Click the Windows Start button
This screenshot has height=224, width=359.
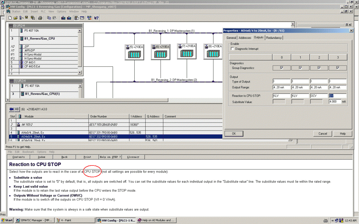pyautogui.click(x=7, y=220)
